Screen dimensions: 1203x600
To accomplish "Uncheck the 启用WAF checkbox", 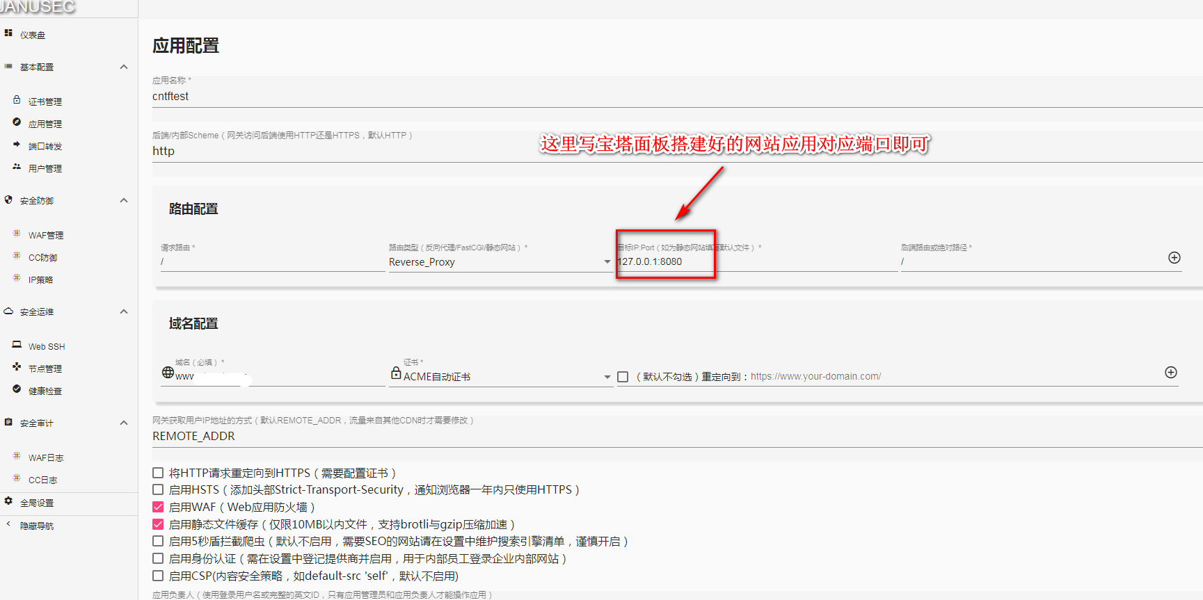I will (x=158, y=507).
